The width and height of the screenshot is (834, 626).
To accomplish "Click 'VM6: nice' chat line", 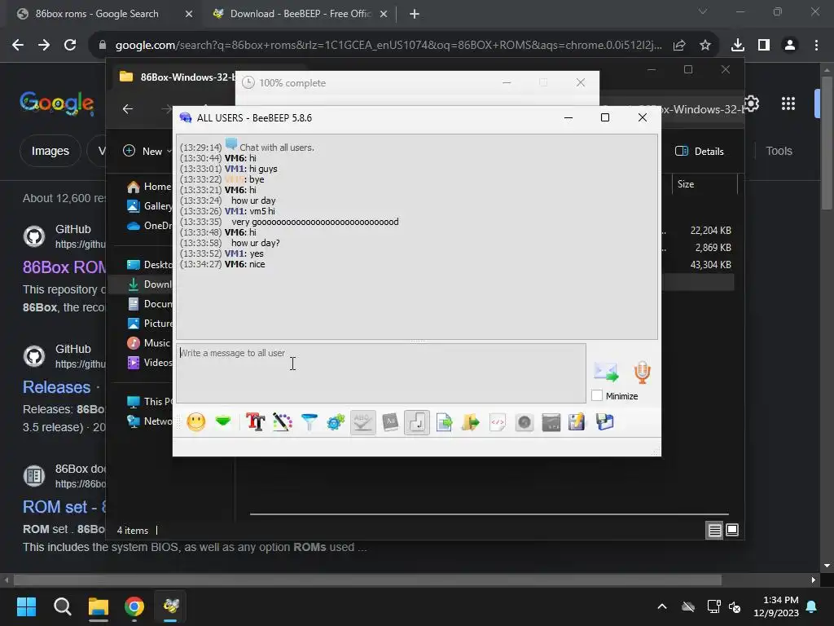I will point(244,264).
